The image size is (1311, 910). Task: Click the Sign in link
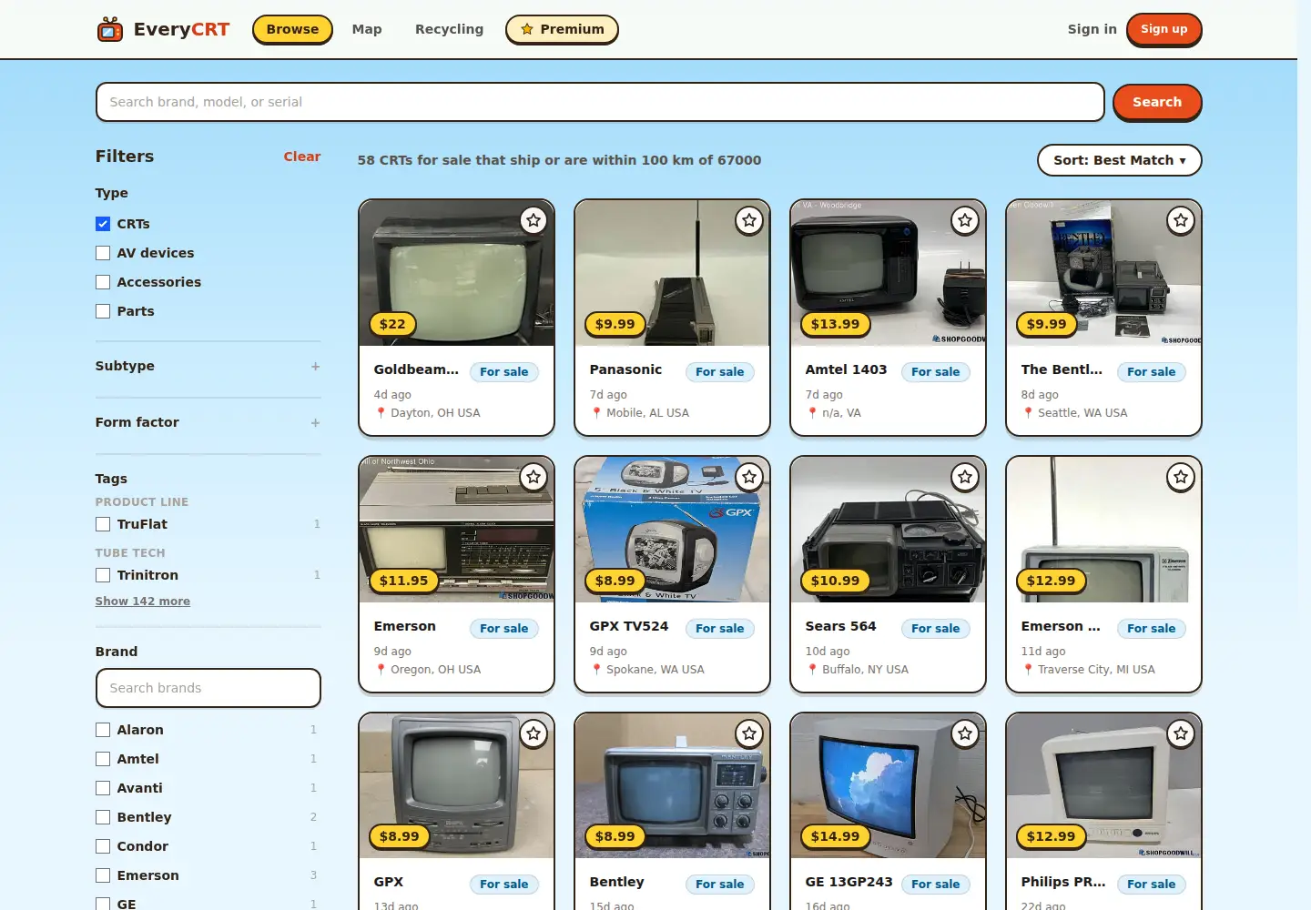(x=1092, y=29)
